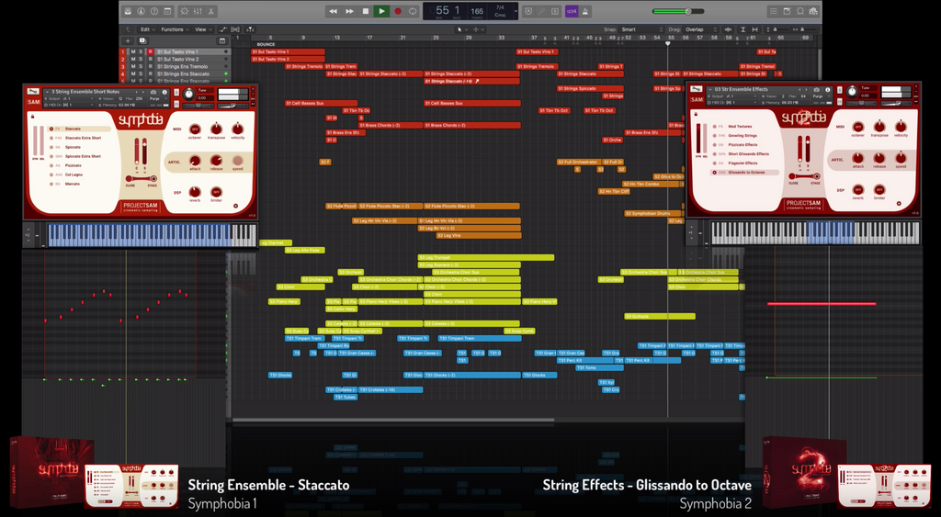The width and height of the screenshot is (941, 517).
Task: Adjust the master volume slider
Action: (687, 11)
